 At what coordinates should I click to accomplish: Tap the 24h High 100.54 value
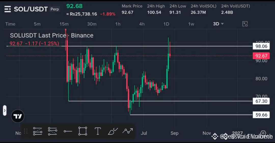(154, 12)
